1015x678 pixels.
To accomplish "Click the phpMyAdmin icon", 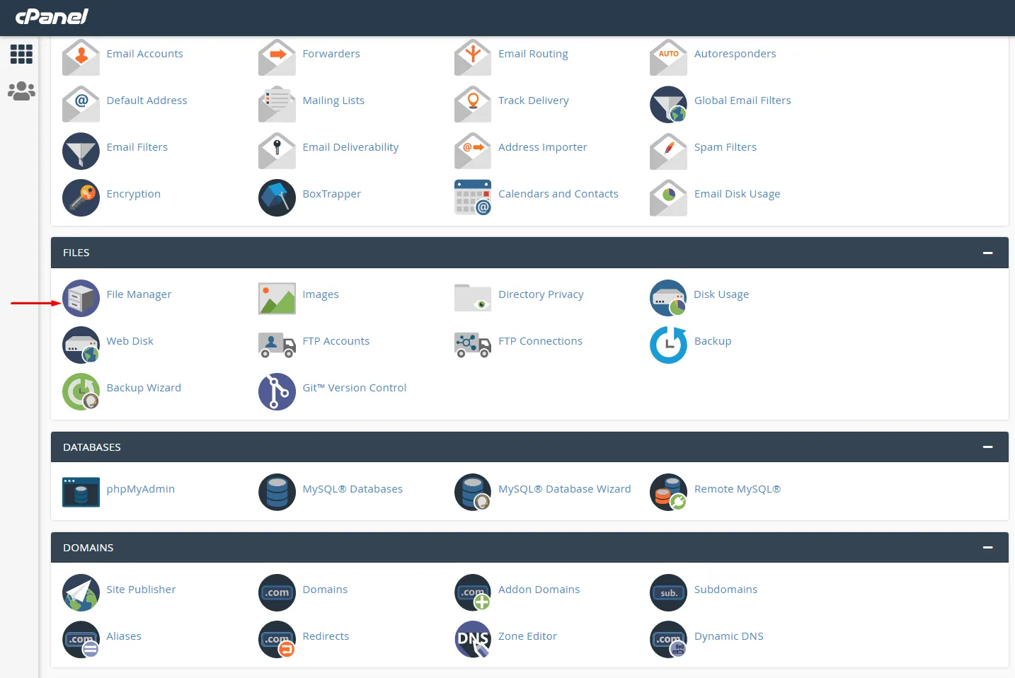I will 81,492.
